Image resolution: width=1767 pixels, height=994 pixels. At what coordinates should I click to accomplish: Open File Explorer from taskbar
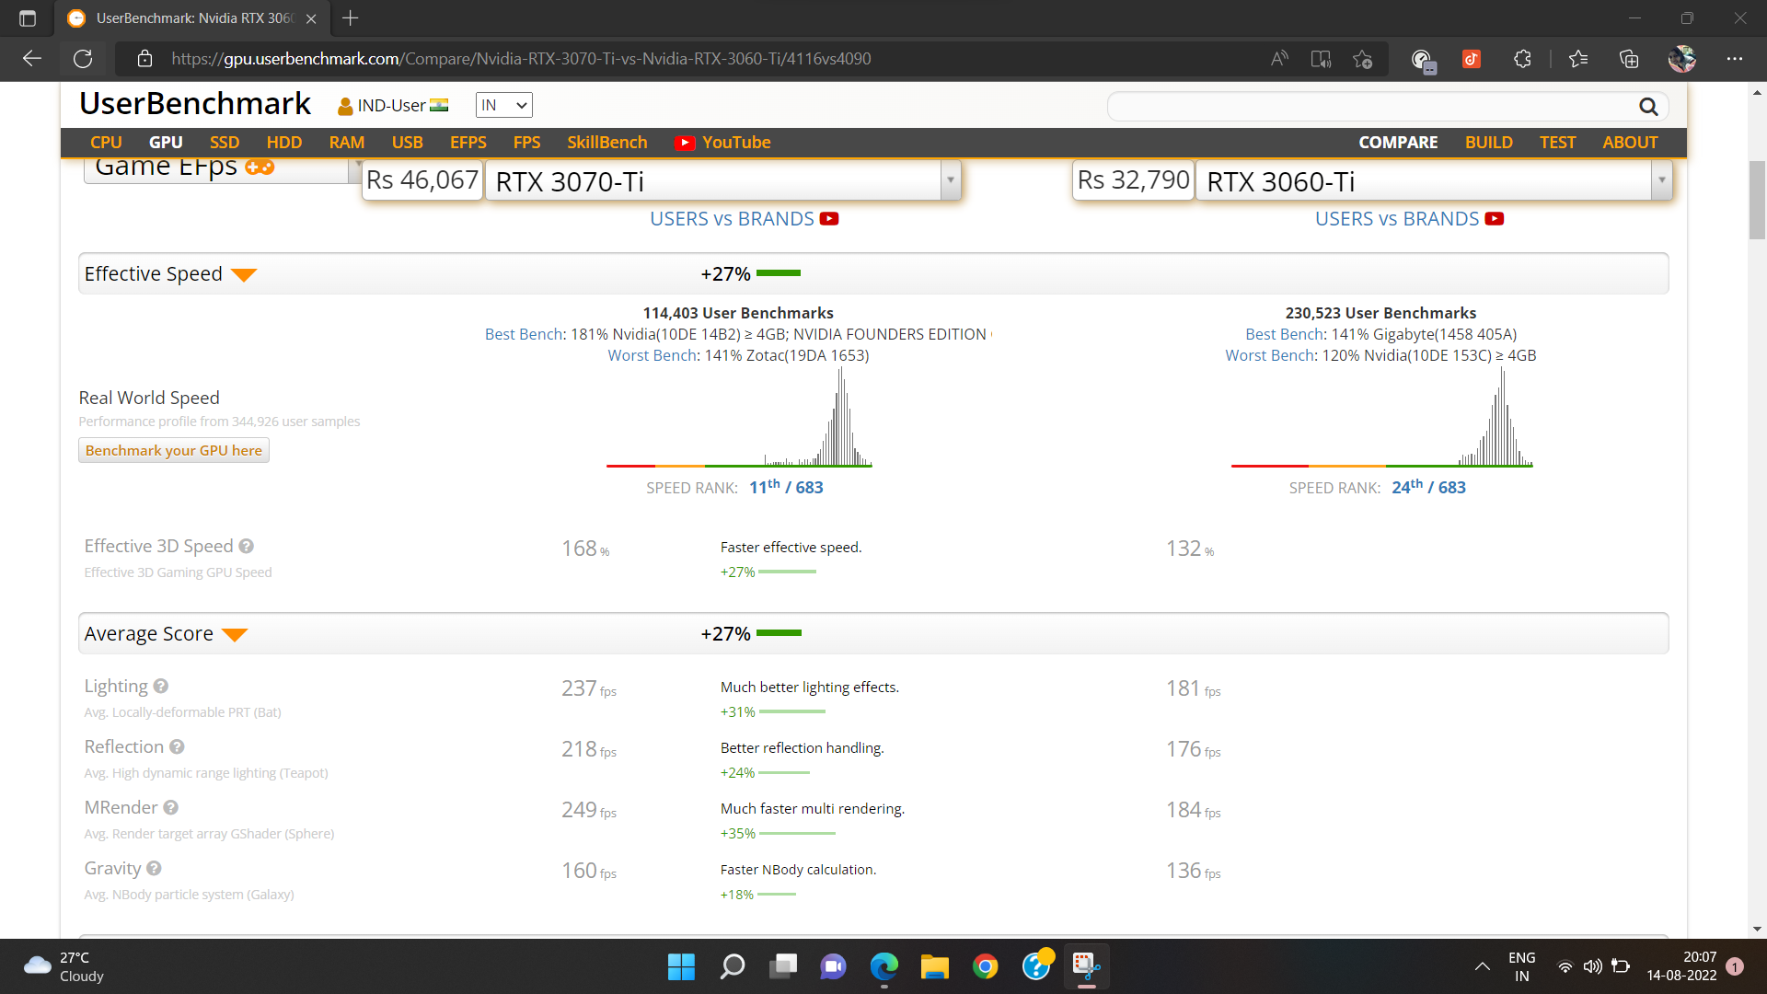[x=934, y=966]
